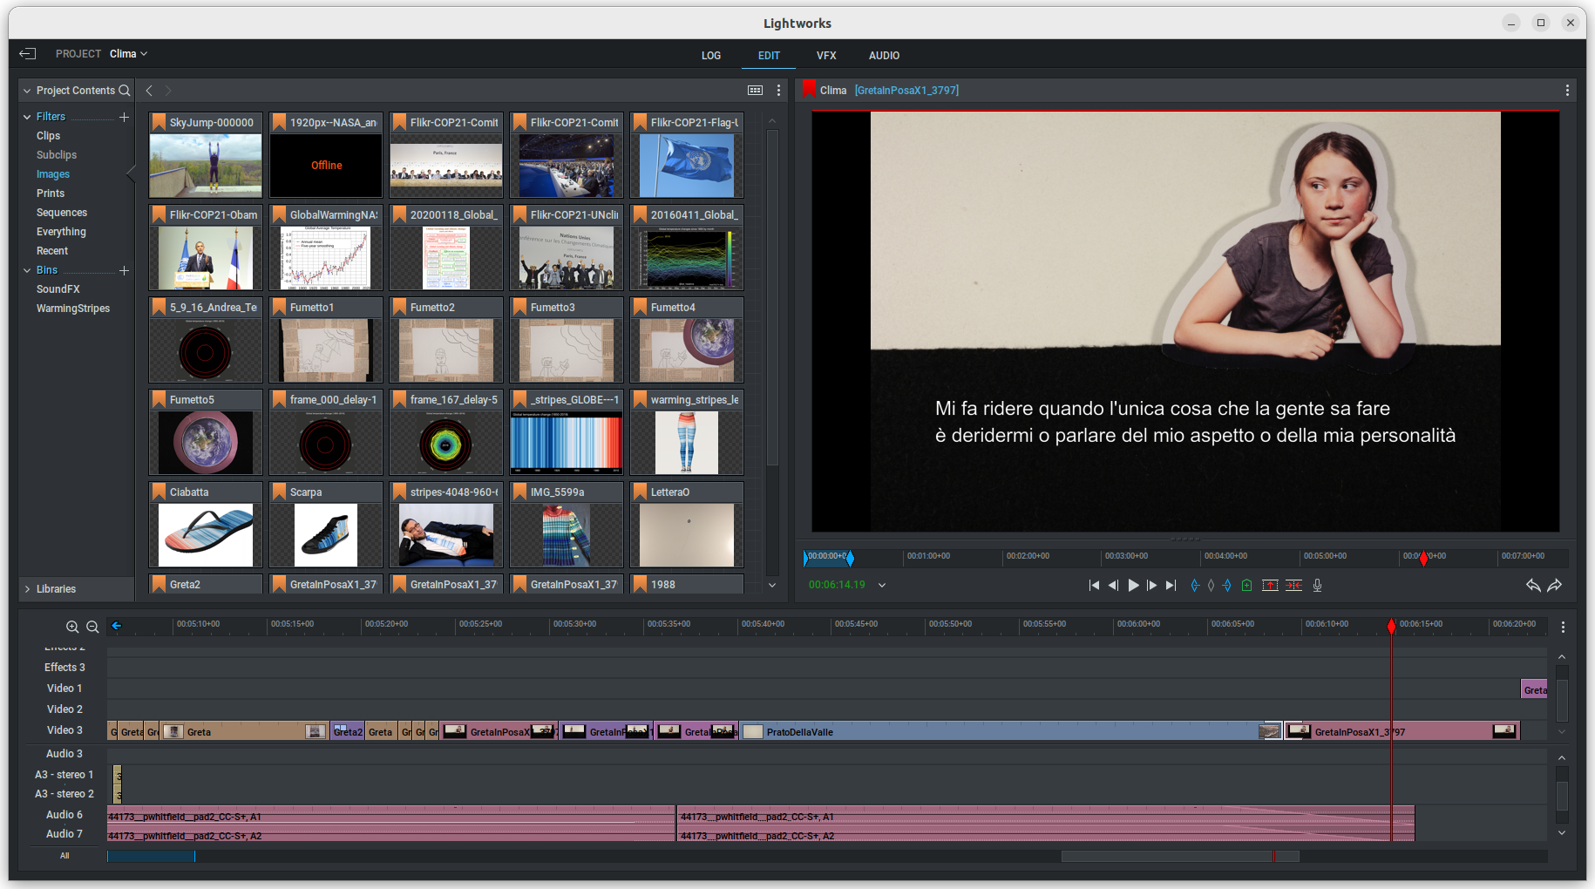Toggle the Video 3 track selection
This screenshot has width=1595, height=889.
(64, 730)
